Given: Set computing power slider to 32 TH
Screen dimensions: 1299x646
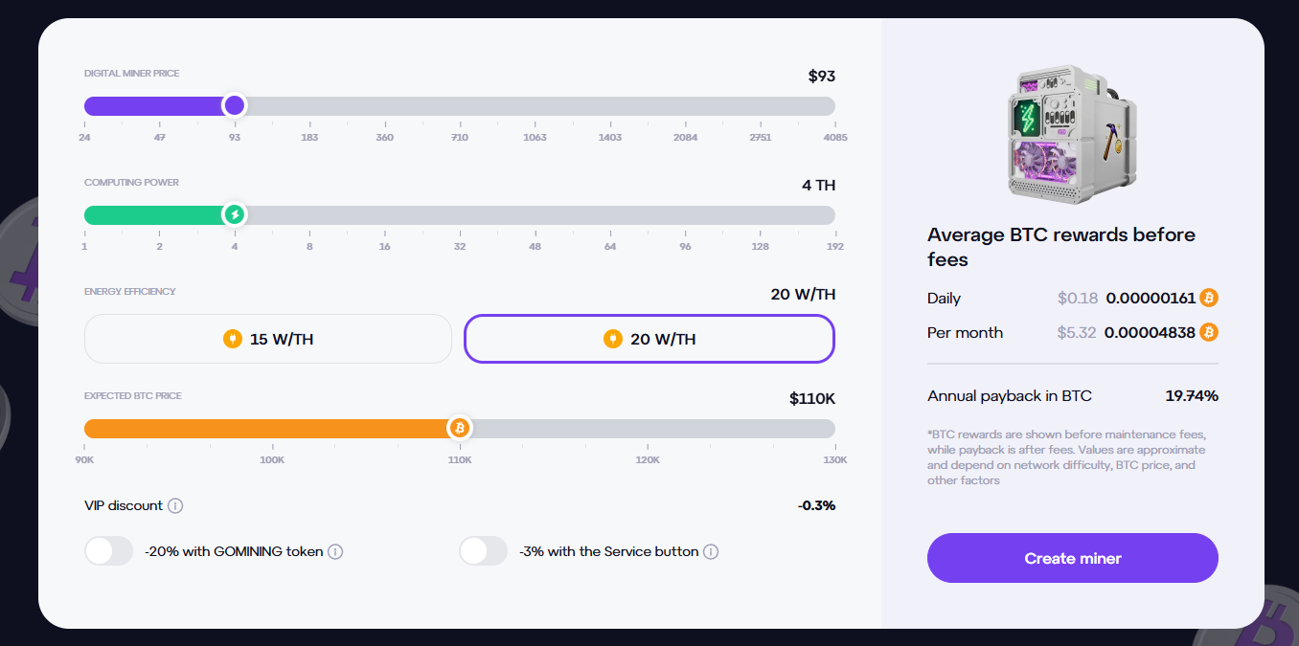Looking at the screenshot, I should click(x=460, y=215).
